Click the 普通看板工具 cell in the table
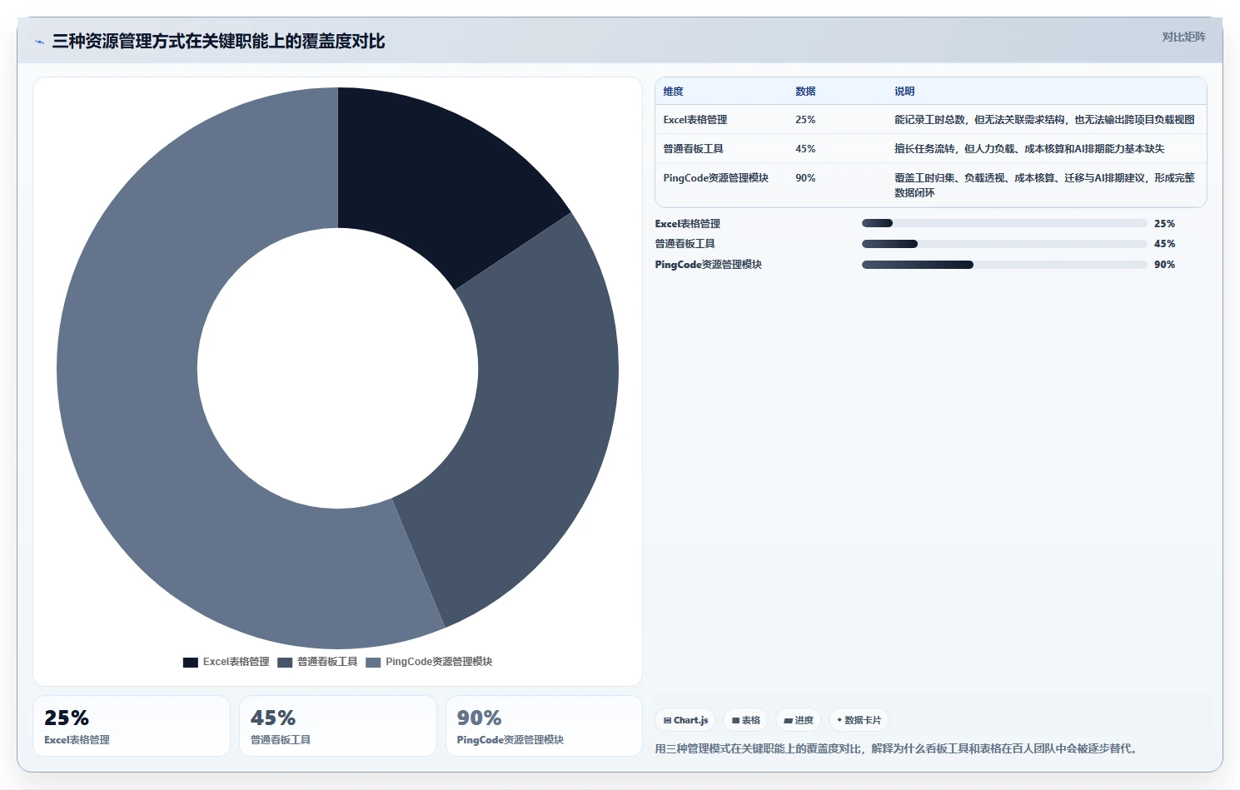Screen dimensions: 1240x790 click(693, 149)
